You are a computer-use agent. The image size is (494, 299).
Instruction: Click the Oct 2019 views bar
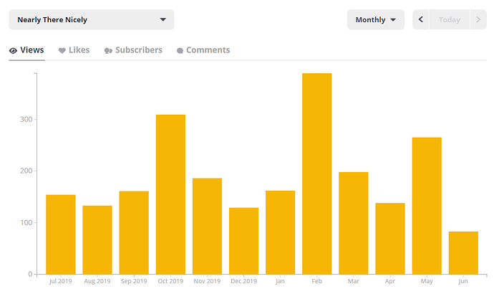pos(170,194)
